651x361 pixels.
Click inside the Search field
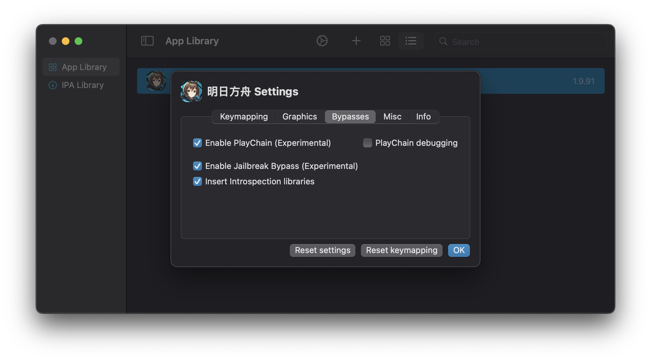[x=515, y=41]
